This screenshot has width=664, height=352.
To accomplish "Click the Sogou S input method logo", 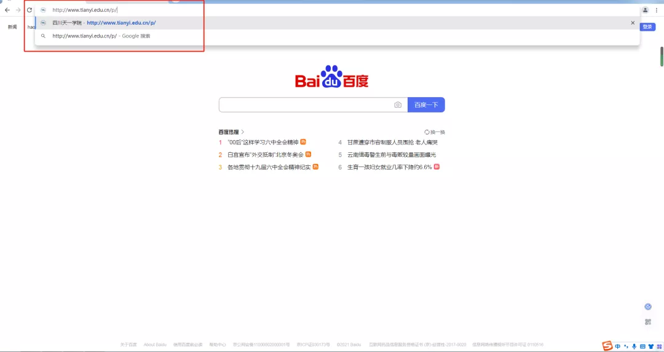I will point(607,346).
